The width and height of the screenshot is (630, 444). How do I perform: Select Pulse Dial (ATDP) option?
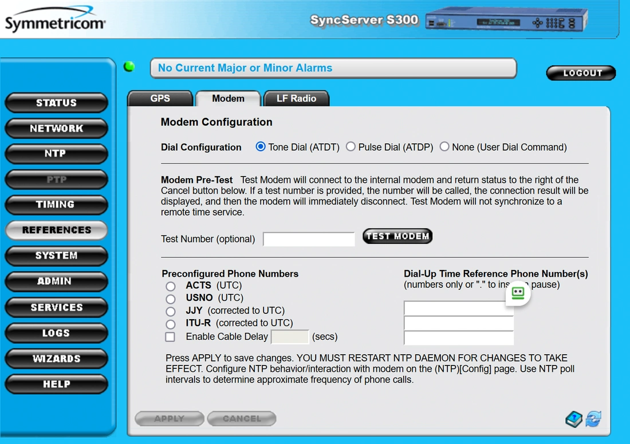coord(351,147)
